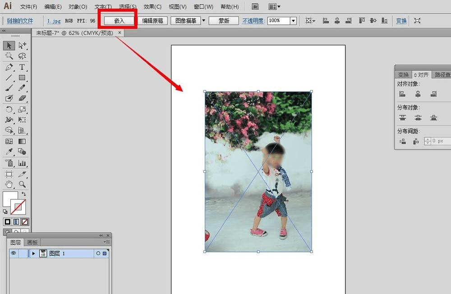Select the Slice tool
The width and height of the screenshot is (451, 294).
(x=22, y=174)
